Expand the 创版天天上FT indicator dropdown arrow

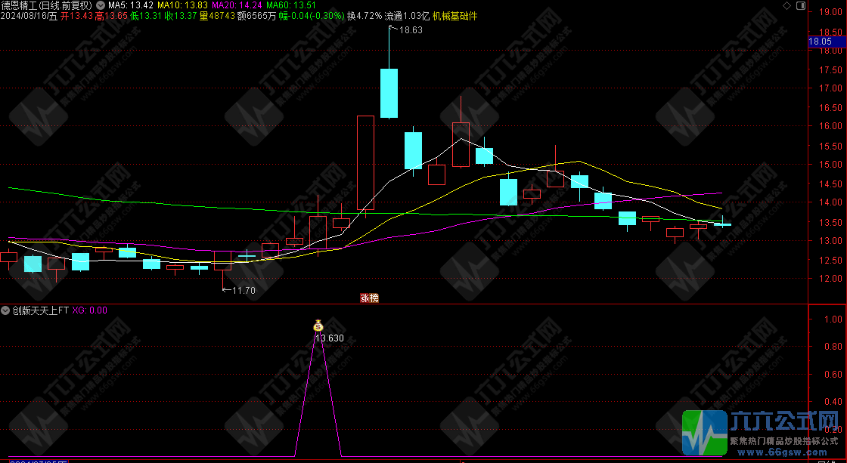tap(5, 310)
